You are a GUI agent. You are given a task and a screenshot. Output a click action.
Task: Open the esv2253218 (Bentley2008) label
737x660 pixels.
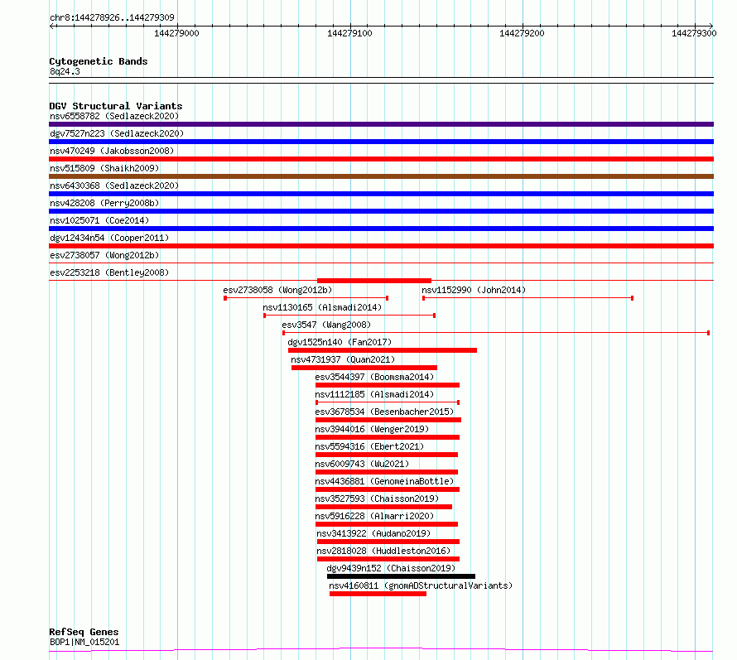tap(109, 272)
